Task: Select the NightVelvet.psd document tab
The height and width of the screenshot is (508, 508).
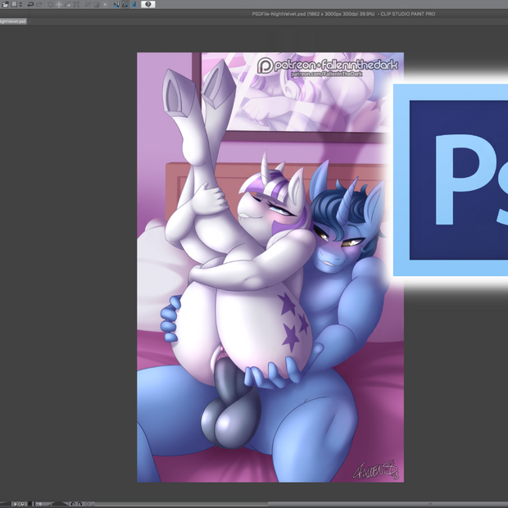Action: (13, 21)
